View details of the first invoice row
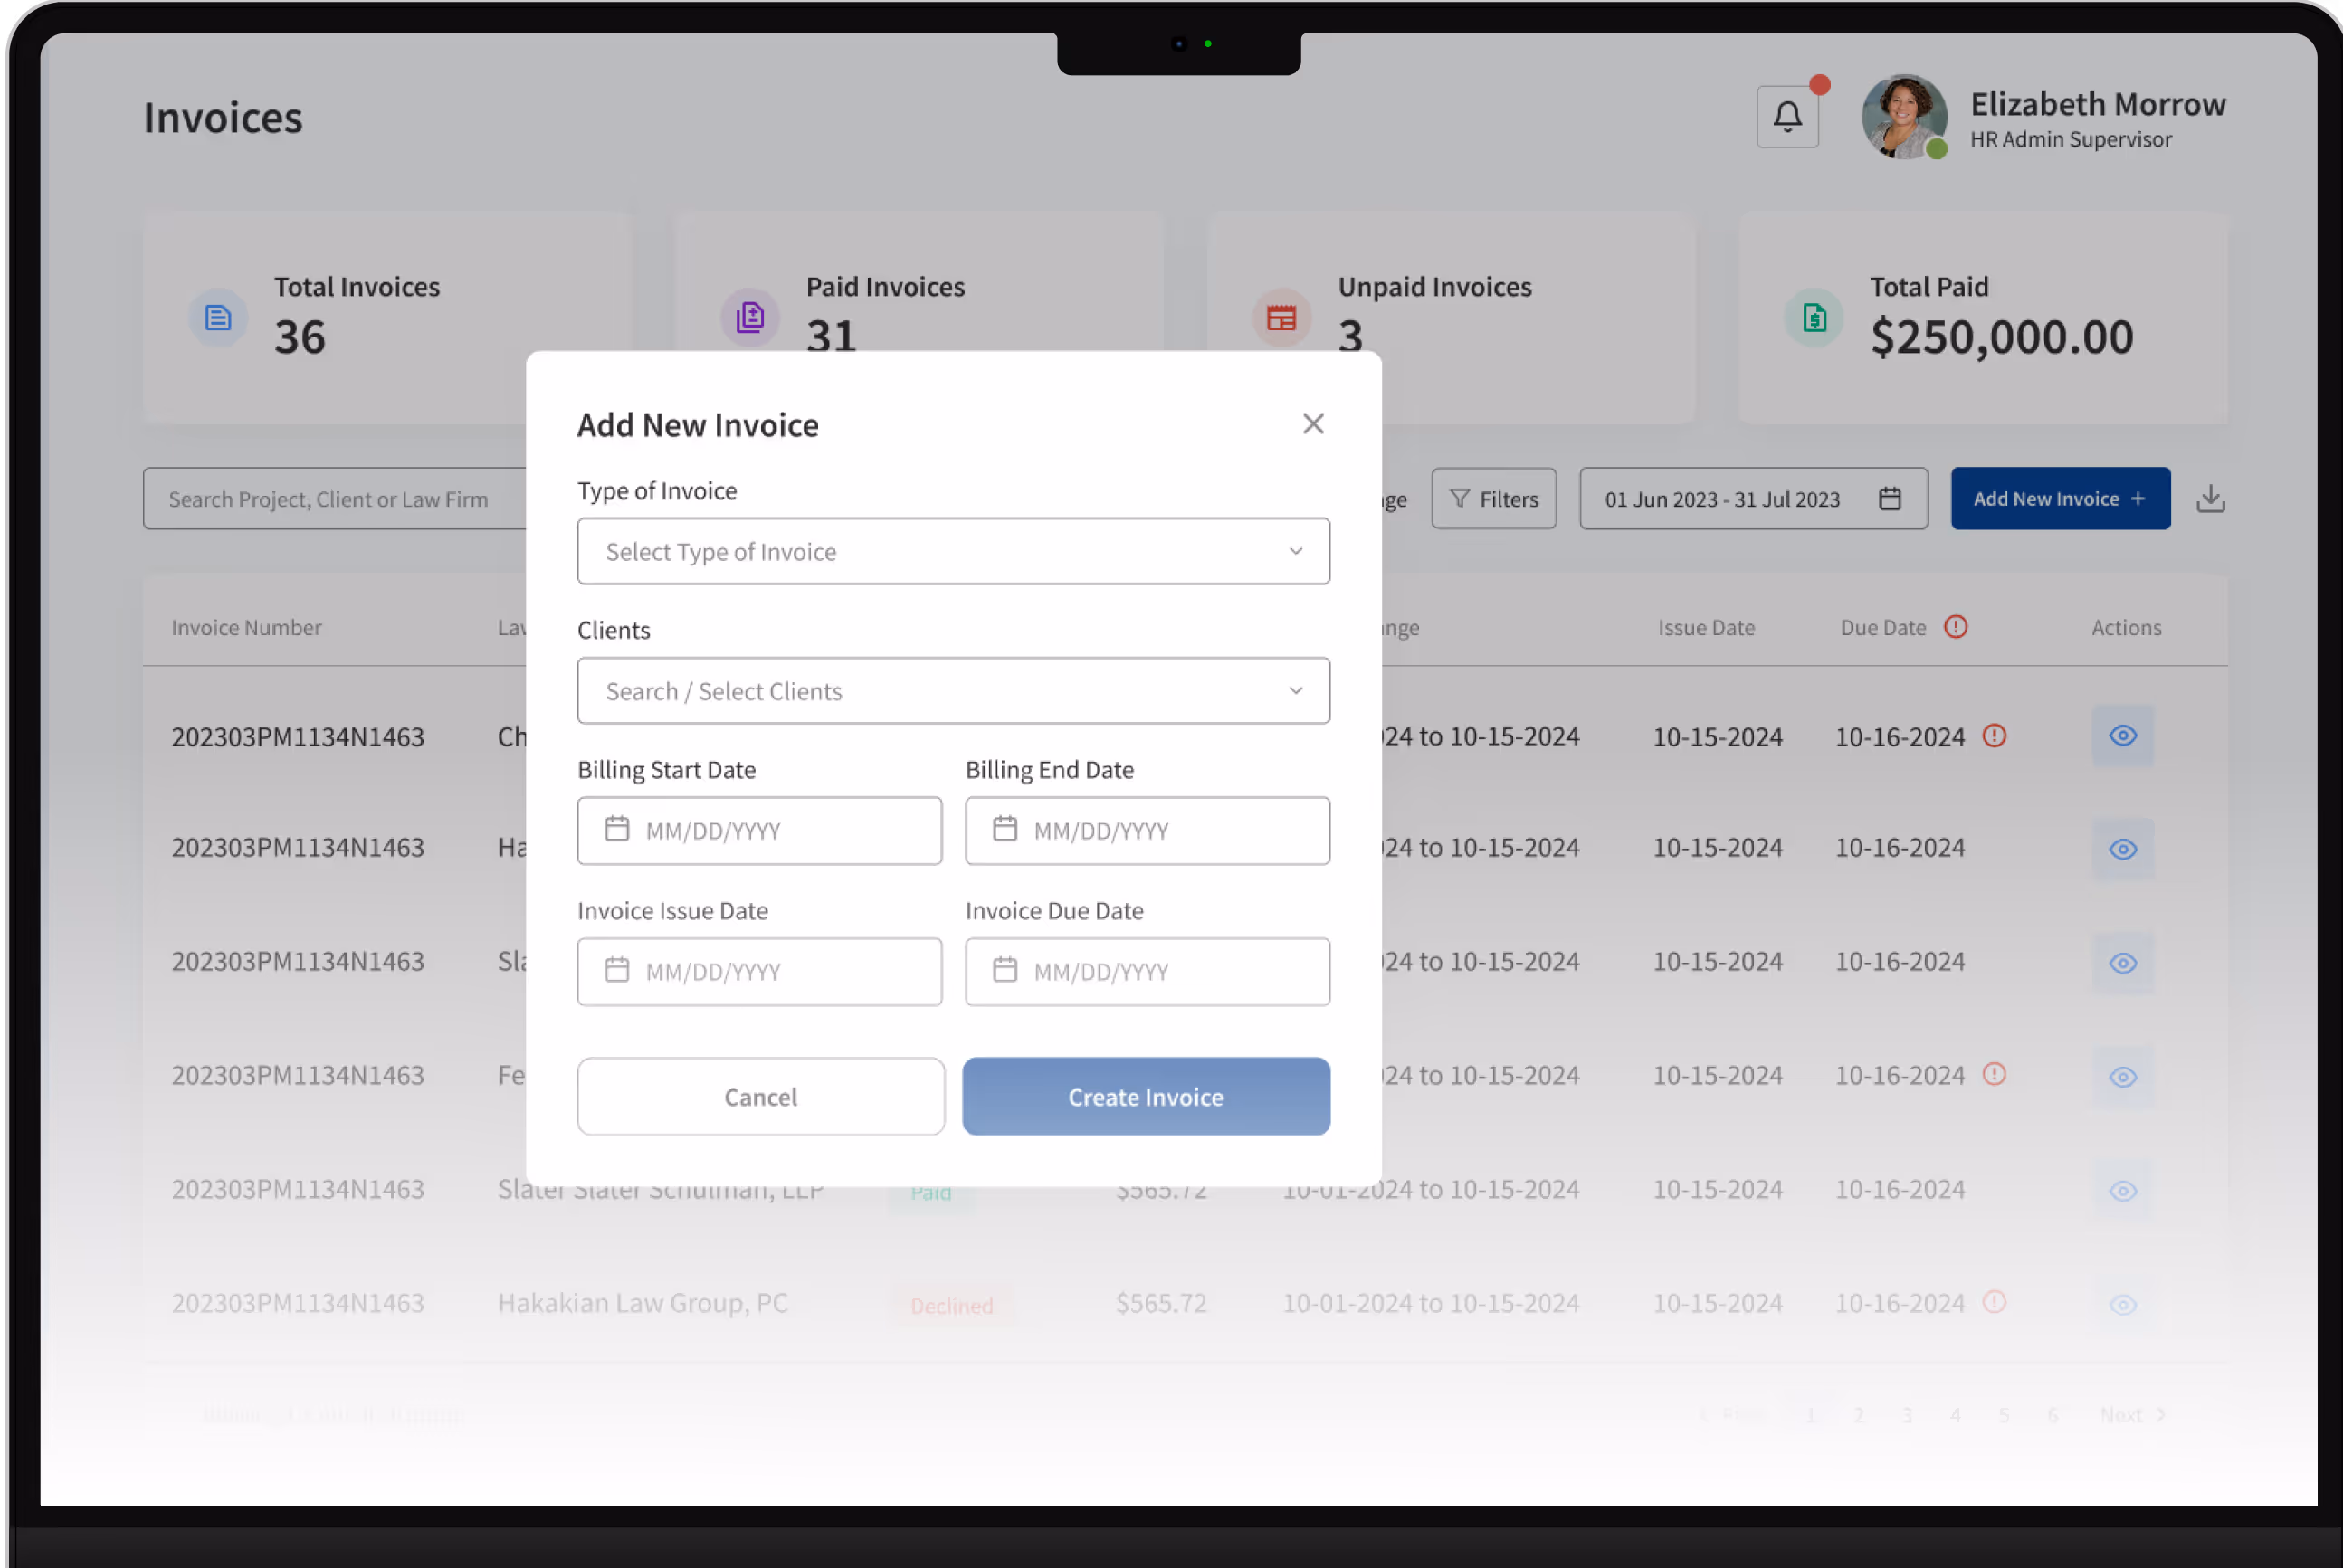Image resolution: width=2343 pixels, height=1568 pixels. pyautogui.click(x=2123, y=736)
